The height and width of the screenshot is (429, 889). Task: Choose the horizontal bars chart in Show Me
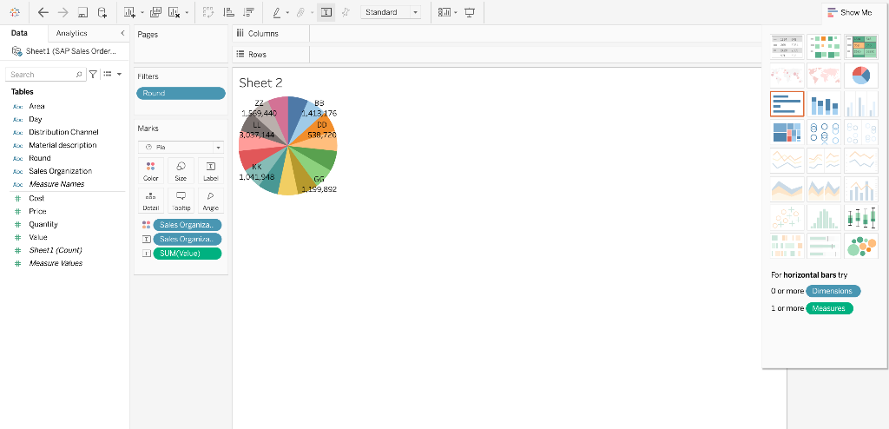pyautogui.click(x=787, y=103)
